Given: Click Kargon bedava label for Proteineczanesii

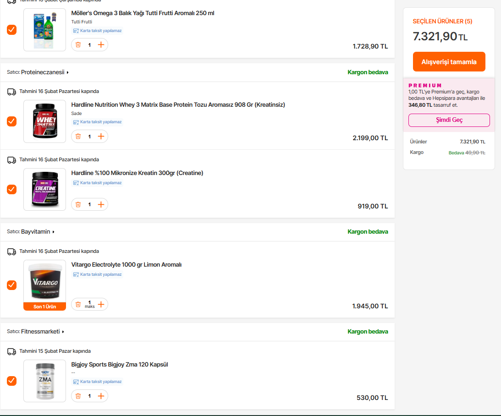Looking at the screenshot, I should coord(368,72).
